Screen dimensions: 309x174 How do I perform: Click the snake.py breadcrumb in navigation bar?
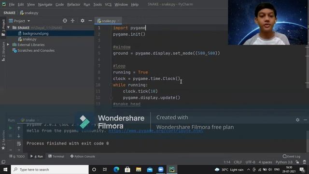click(x=29, y=13)
